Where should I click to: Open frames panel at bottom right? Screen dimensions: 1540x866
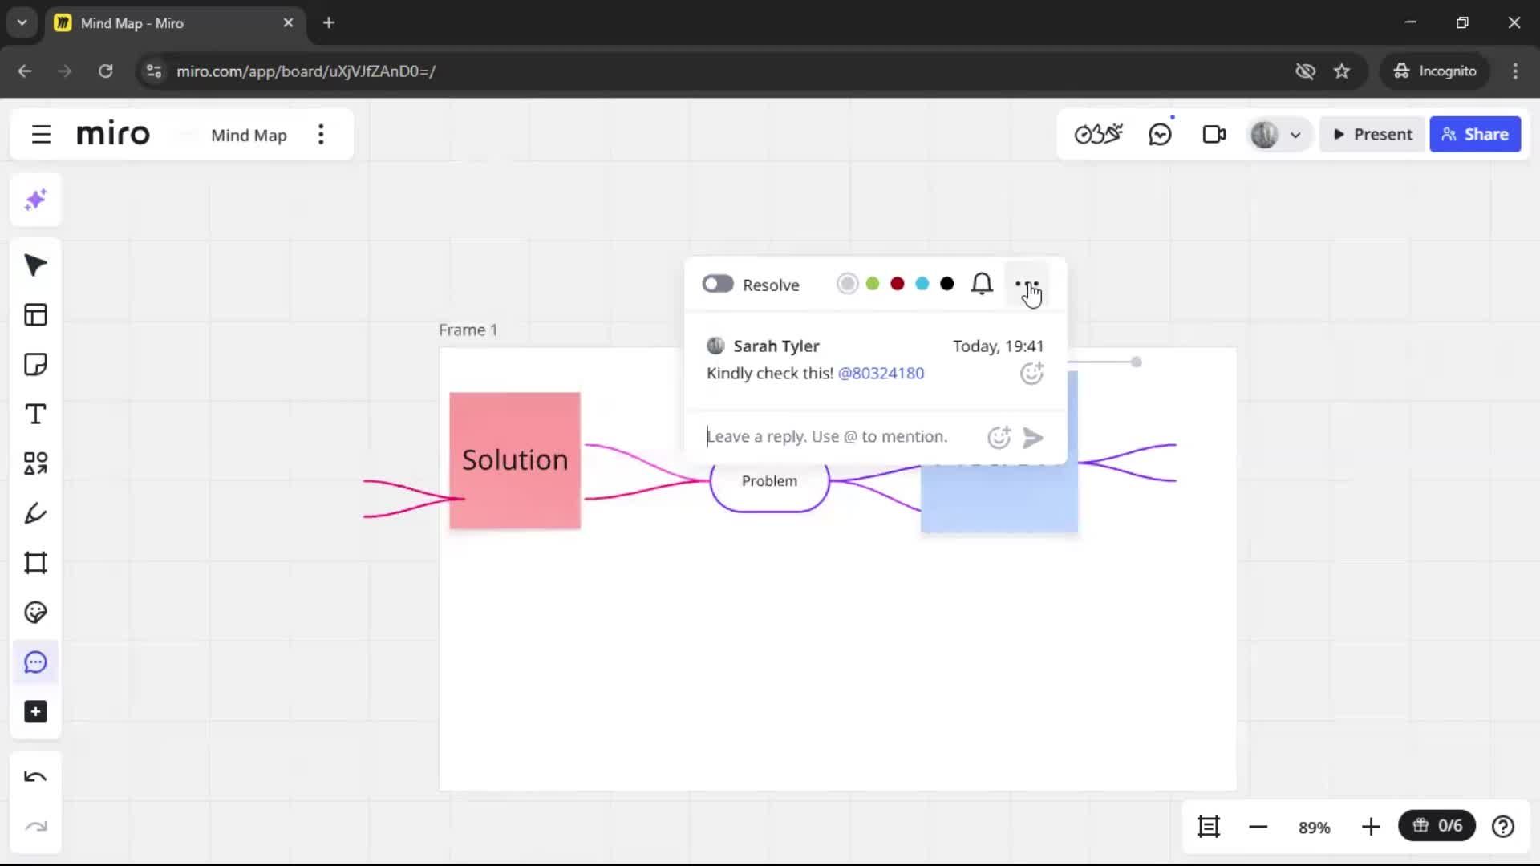coord(1209,826)
